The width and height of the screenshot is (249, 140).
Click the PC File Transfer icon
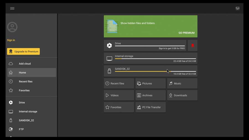point(139,107)
